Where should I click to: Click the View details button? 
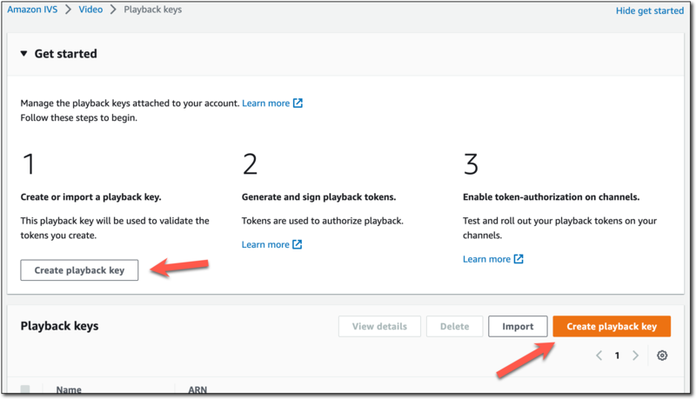tap(379, 327)
